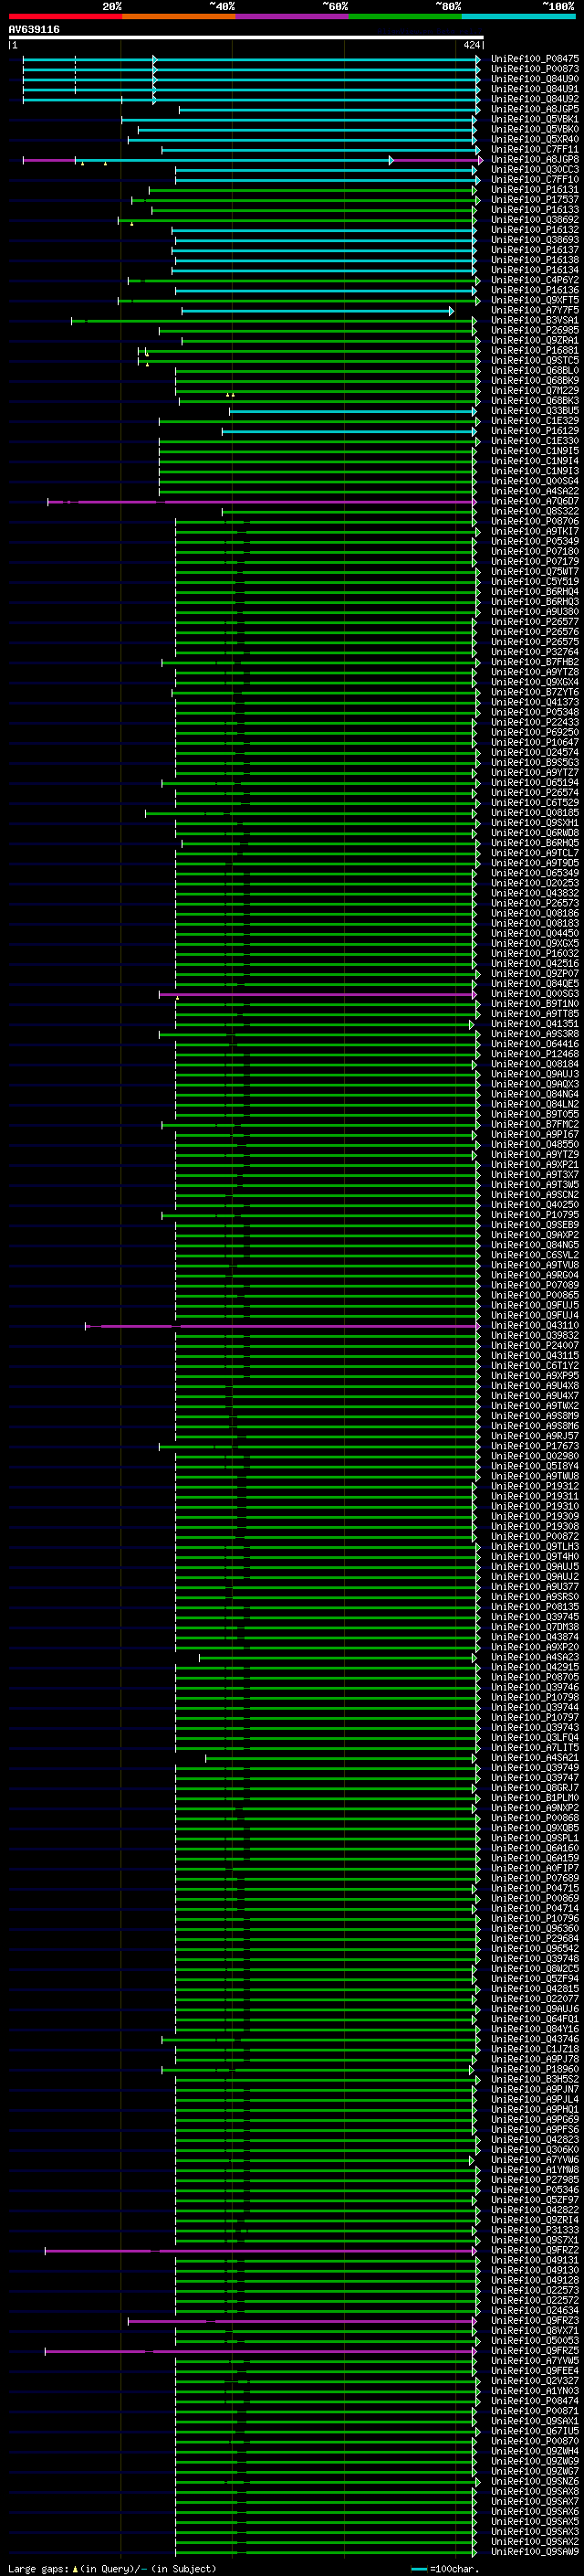Screen dimensions: 584x2576
Task: Select hit label UniRef100_Q43832
Action: pyautogui.click(x=535, y=893)
